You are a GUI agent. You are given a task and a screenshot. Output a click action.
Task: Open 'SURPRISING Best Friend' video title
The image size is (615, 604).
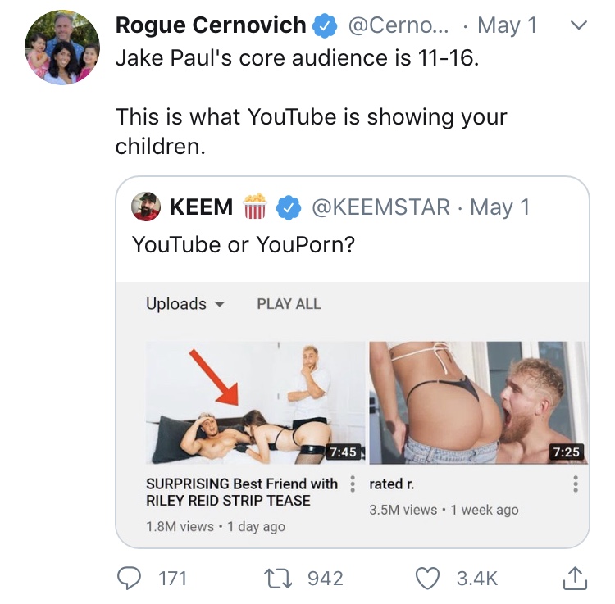[242, 492]
